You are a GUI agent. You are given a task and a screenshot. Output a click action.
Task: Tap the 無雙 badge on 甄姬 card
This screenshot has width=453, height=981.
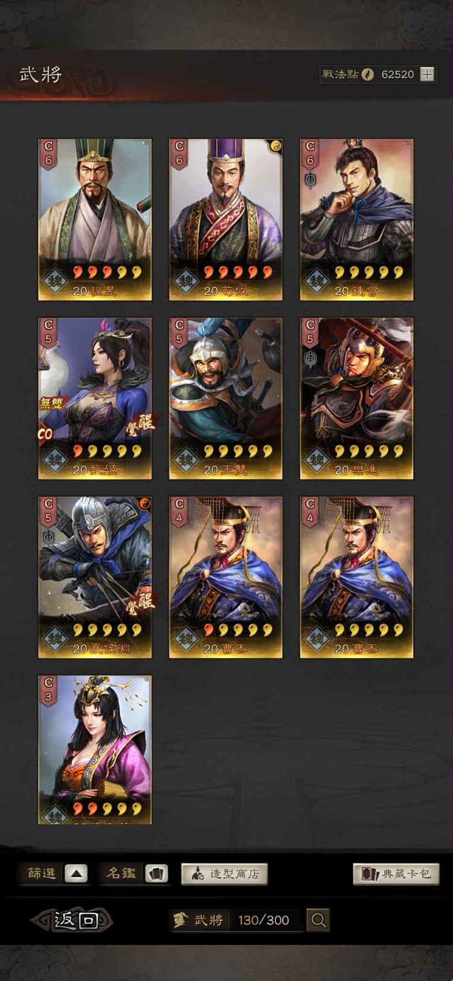52,403
